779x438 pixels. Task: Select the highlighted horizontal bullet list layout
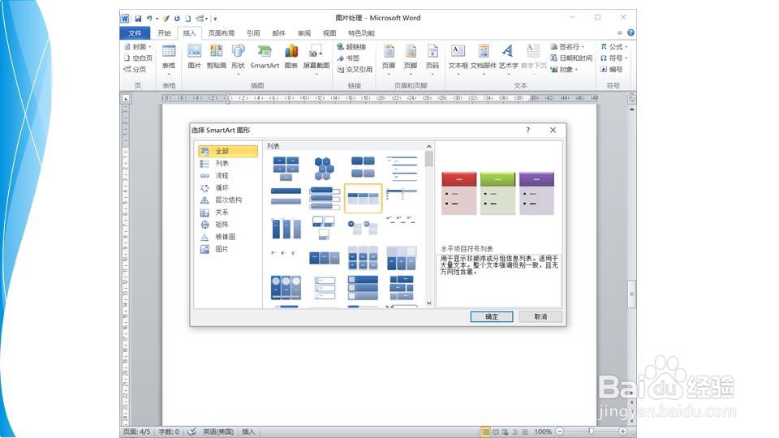pyautogui.click(x=364, y=198)
